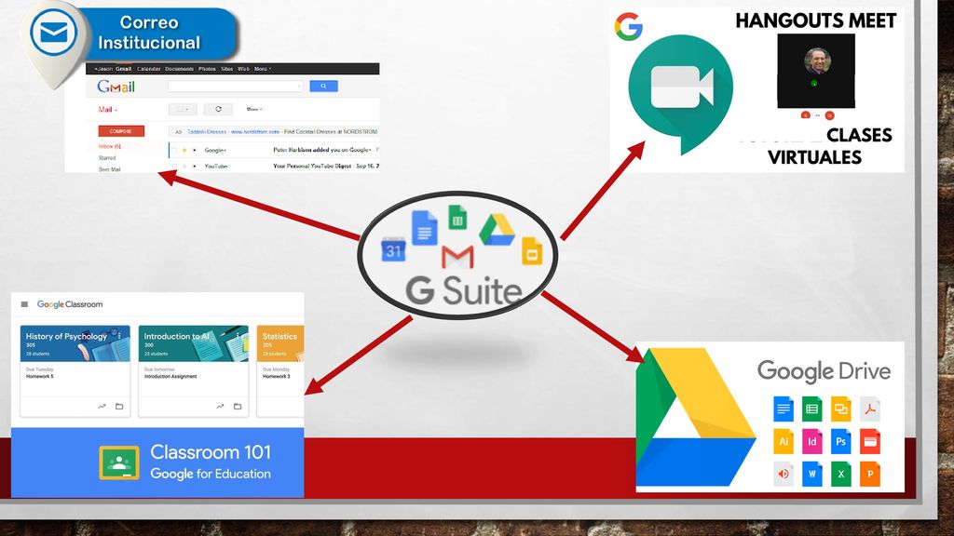Click the Gmail refresh button
This screenshot has width=954, height=536.
coord(218,110)
